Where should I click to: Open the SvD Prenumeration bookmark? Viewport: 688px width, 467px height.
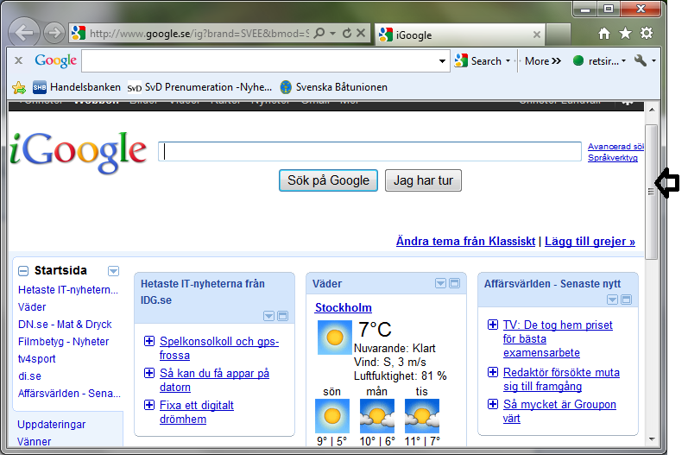pyautogui.click(x=199, y=87)
